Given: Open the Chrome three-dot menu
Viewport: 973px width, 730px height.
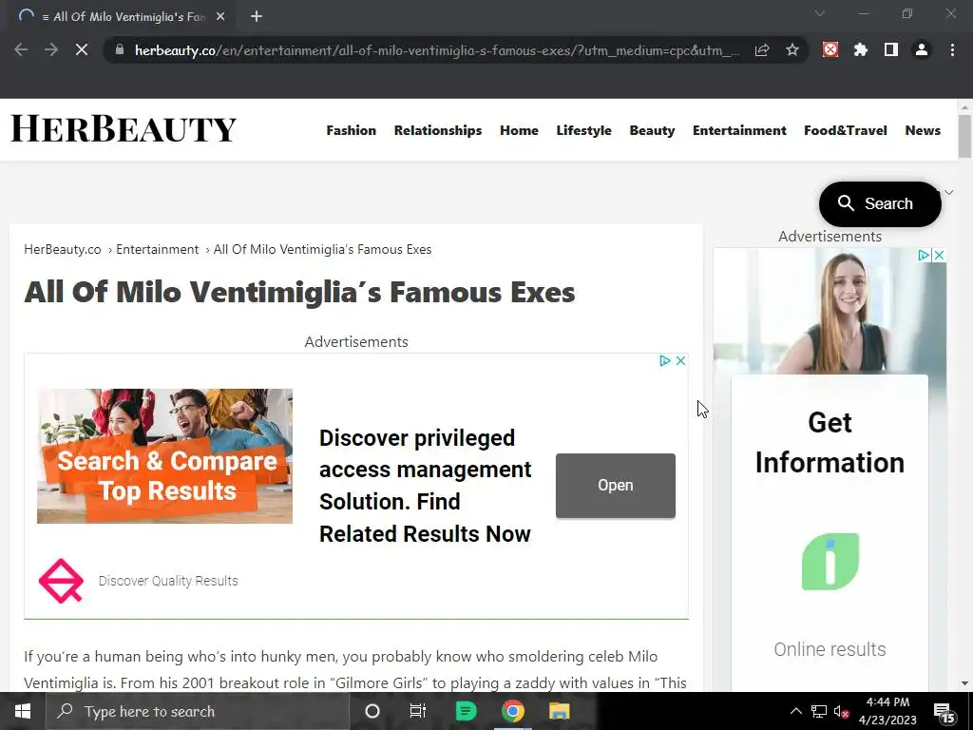Looking at the screenshot, I should pos(952,49).
